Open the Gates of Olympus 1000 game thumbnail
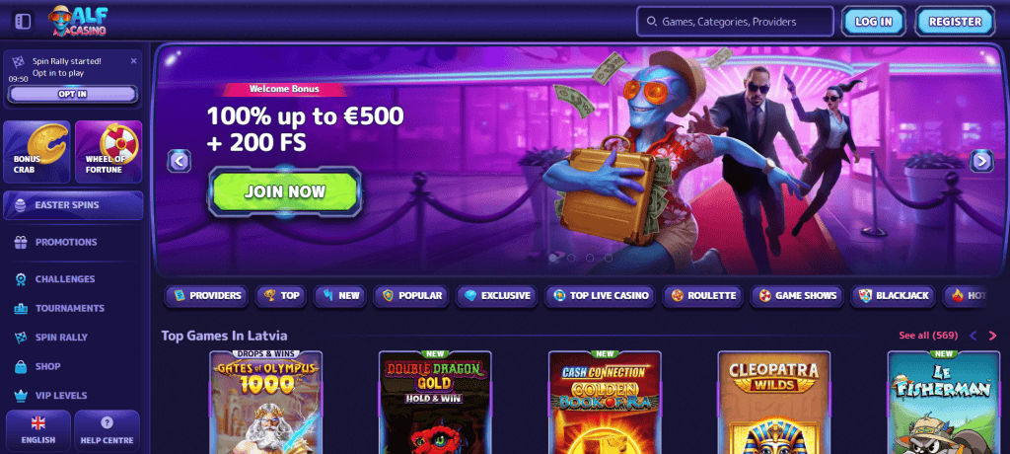Screen dimensions: 1010x454 click(x=266, y=403)
